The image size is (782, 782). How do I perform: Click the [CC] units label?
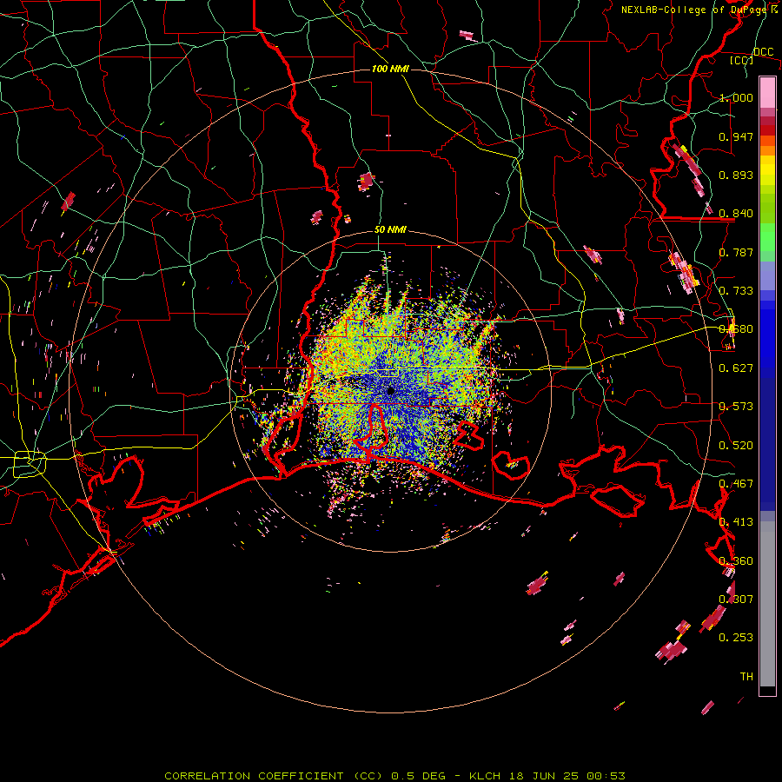point(742,60)
